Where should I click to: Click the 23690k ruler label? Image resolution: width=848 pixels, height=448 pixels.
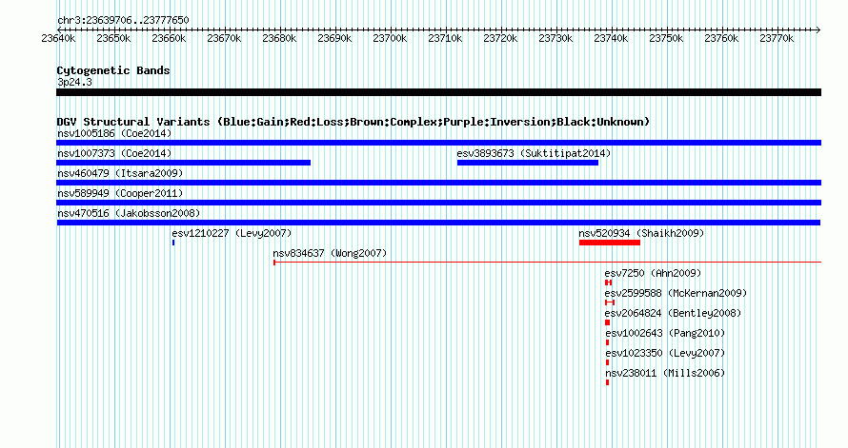334,38
